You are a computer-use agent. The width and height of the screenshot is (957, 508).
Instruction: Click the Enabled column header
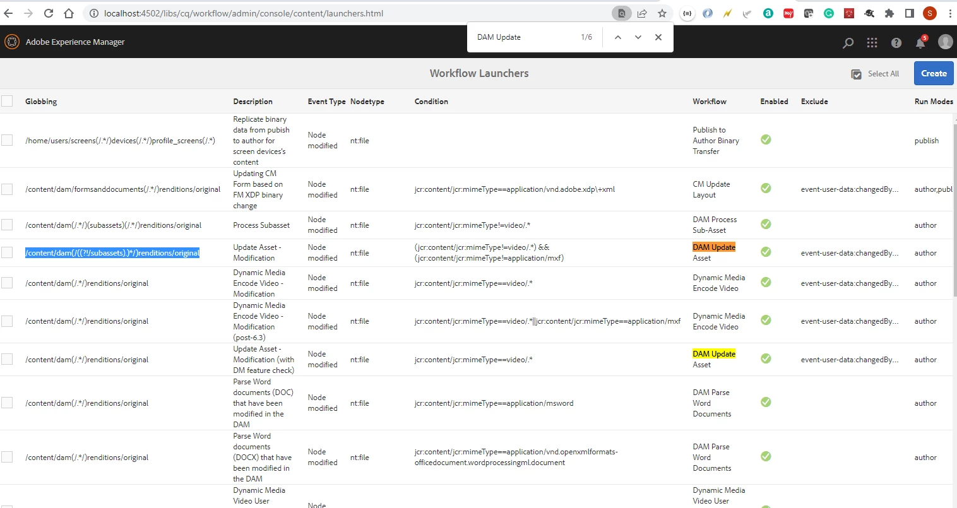coord(774,102)
